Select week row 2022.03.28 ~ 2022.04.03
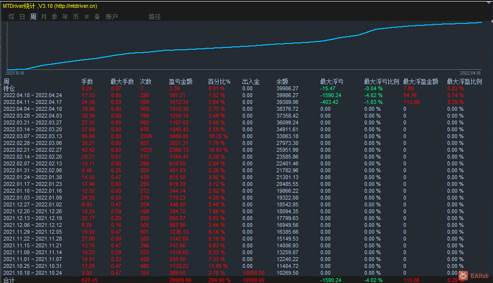The width and height of the screenshot is (493, 283). (x=33, y=116)
